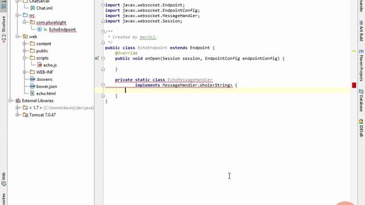The width and height of the screenshot is (365, 205).
Task: Click the Chat.iml module file icon
Action: [x=33, y=8]
